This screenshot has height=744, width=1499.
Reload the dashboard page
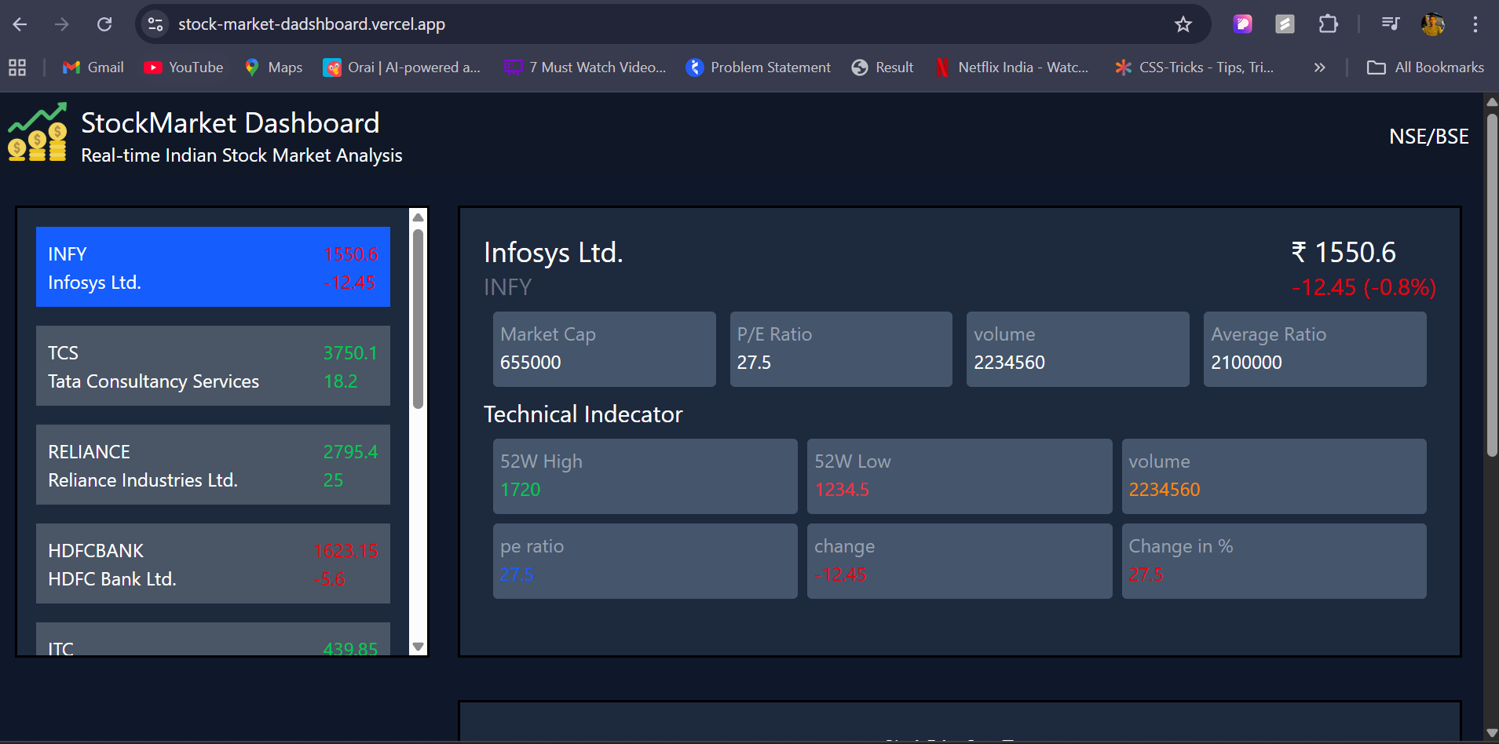coord(104,24)
